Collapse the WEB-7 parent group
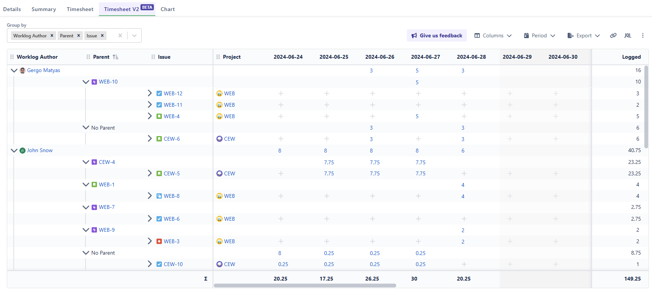Image resolution: width=652 pixels, height=292 pixels. [86, 207]
